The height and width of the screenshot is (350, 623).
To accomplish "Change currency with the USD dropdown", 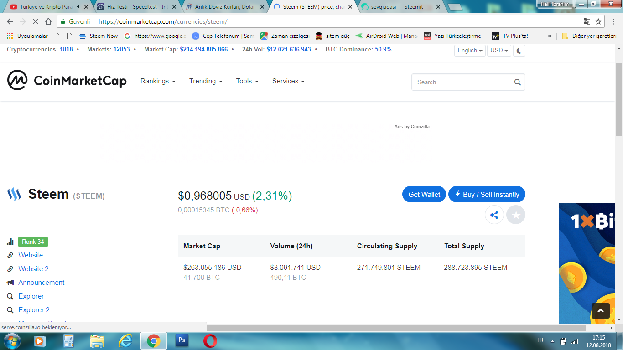I will [499, 51].
